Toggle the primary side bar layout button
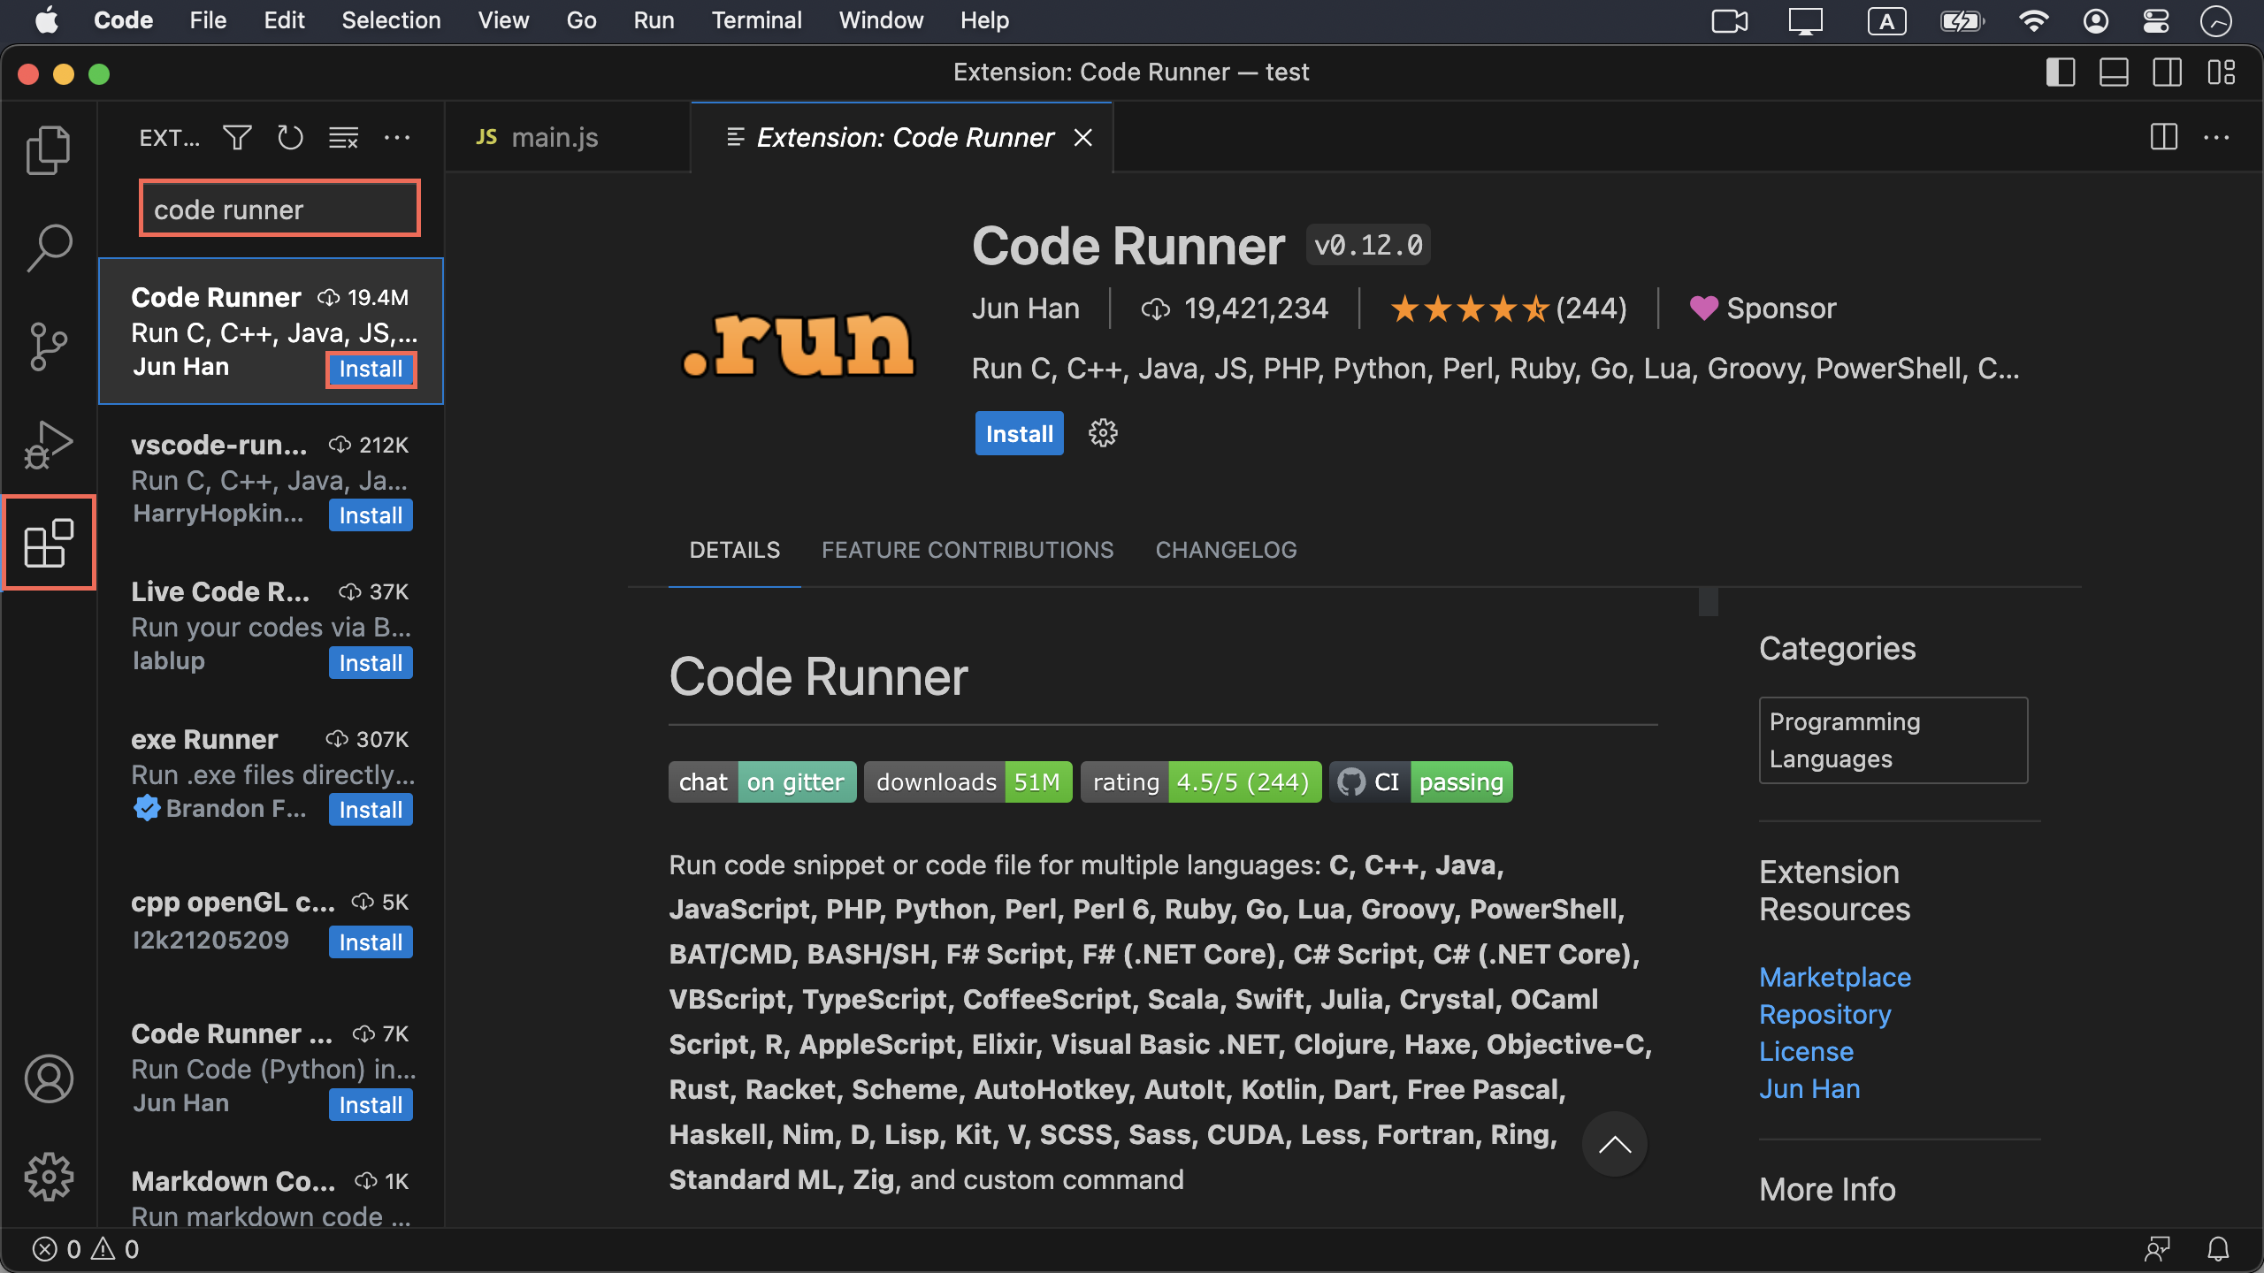 click(2061, 72)
